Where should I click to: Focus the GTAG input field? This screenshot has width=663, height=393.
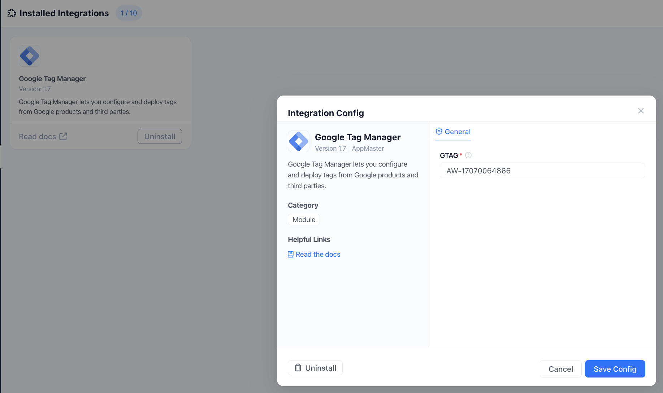click(x=542, y=171)
